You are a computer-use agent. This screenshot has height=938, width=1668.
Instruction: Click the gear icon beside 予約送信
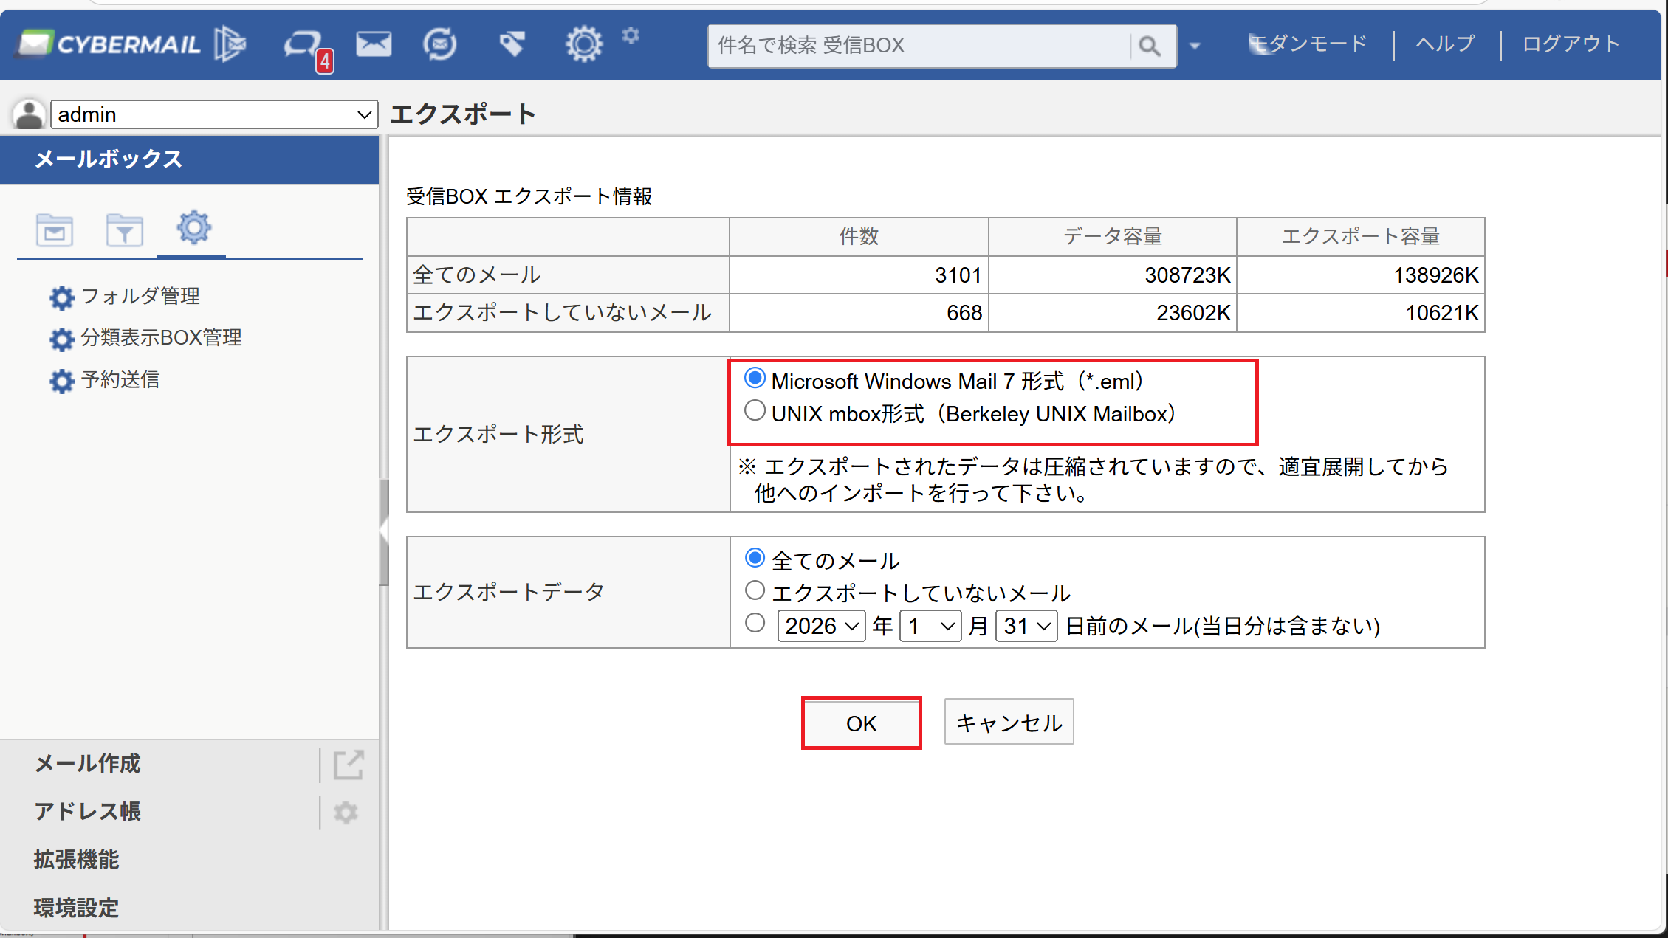pos(62,381)
